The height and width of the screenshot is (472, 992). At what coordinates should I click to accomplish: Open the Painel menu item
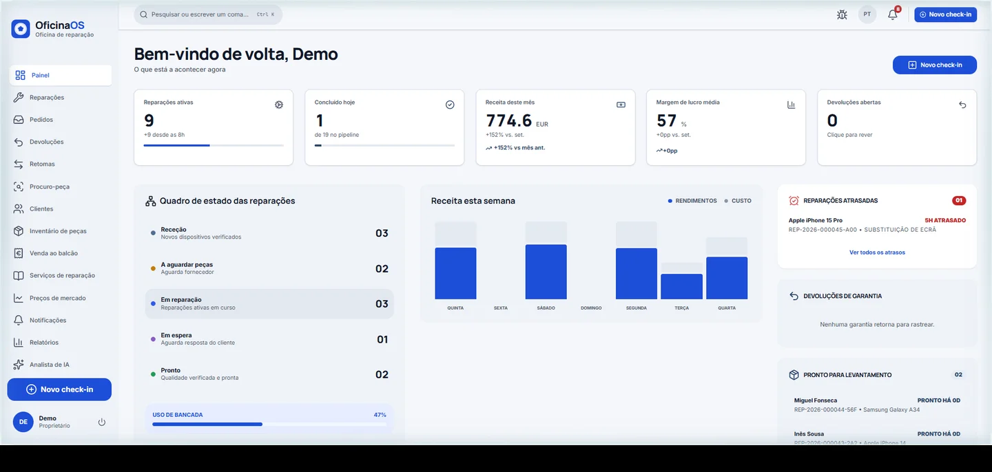(x=61, y=75)
